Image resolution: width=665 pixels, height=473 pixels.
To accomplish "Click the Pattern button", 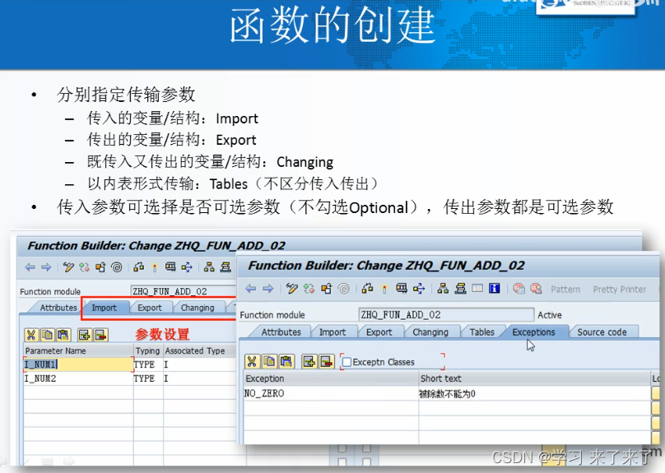I will (x=565, y=290).
